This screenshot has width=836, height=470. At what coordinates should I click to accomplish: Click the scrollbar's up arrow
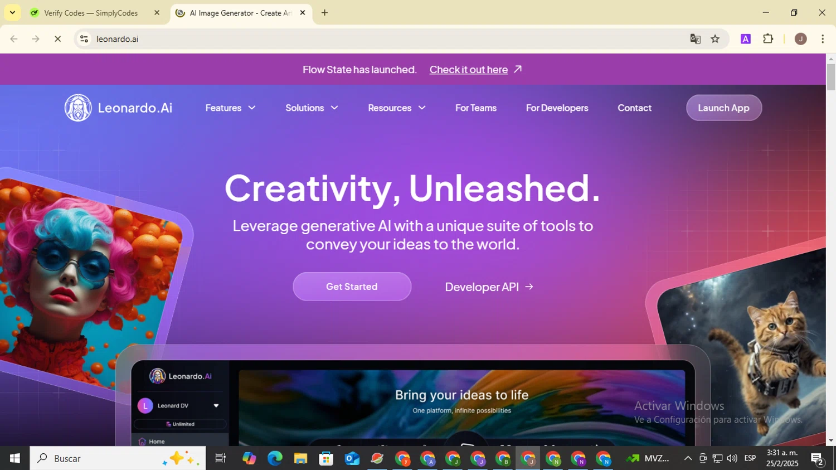831,59
